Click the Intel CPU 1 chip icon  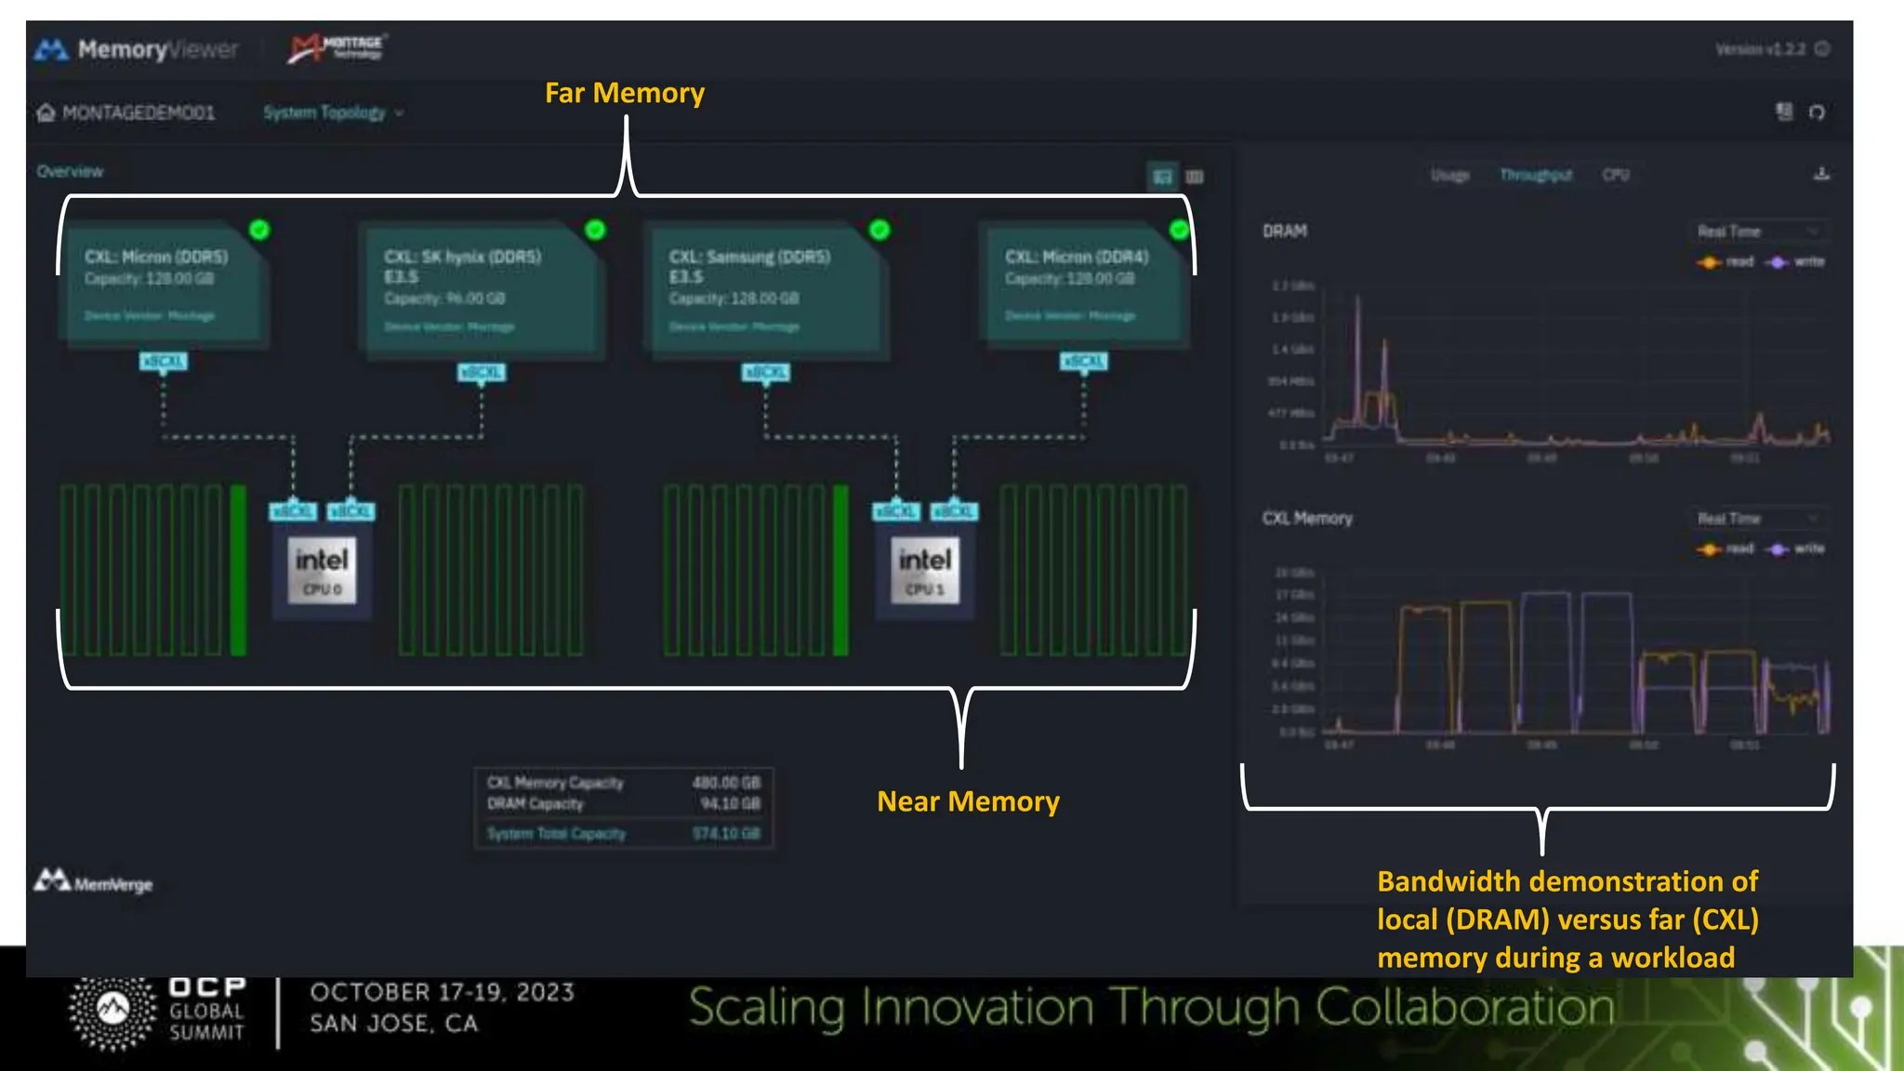(x=924, y=570)
